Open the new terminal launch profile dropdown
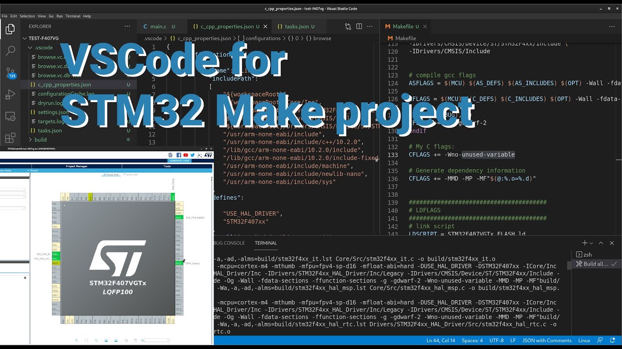 [591, 243]
